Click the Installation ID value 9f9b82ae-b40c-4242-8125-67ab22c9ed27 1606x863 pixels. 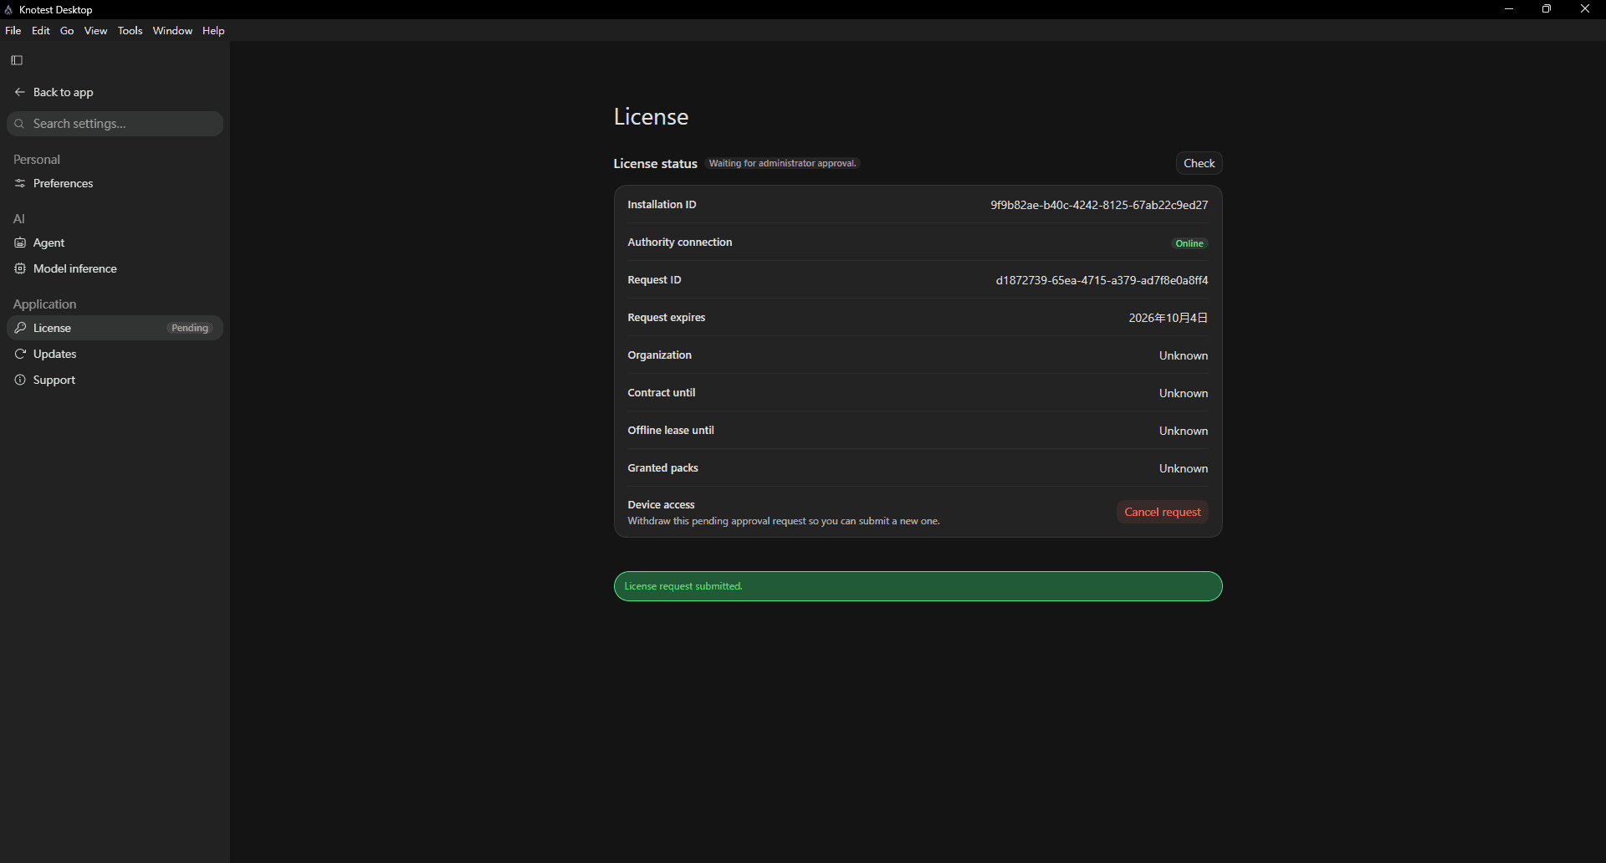[1099, 205]
